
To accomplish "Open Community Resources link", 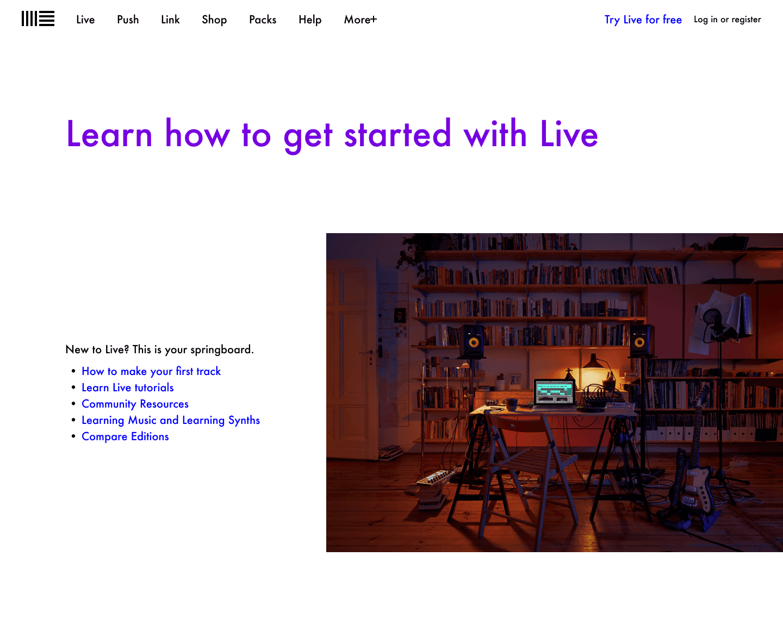I will click(135, 404).
